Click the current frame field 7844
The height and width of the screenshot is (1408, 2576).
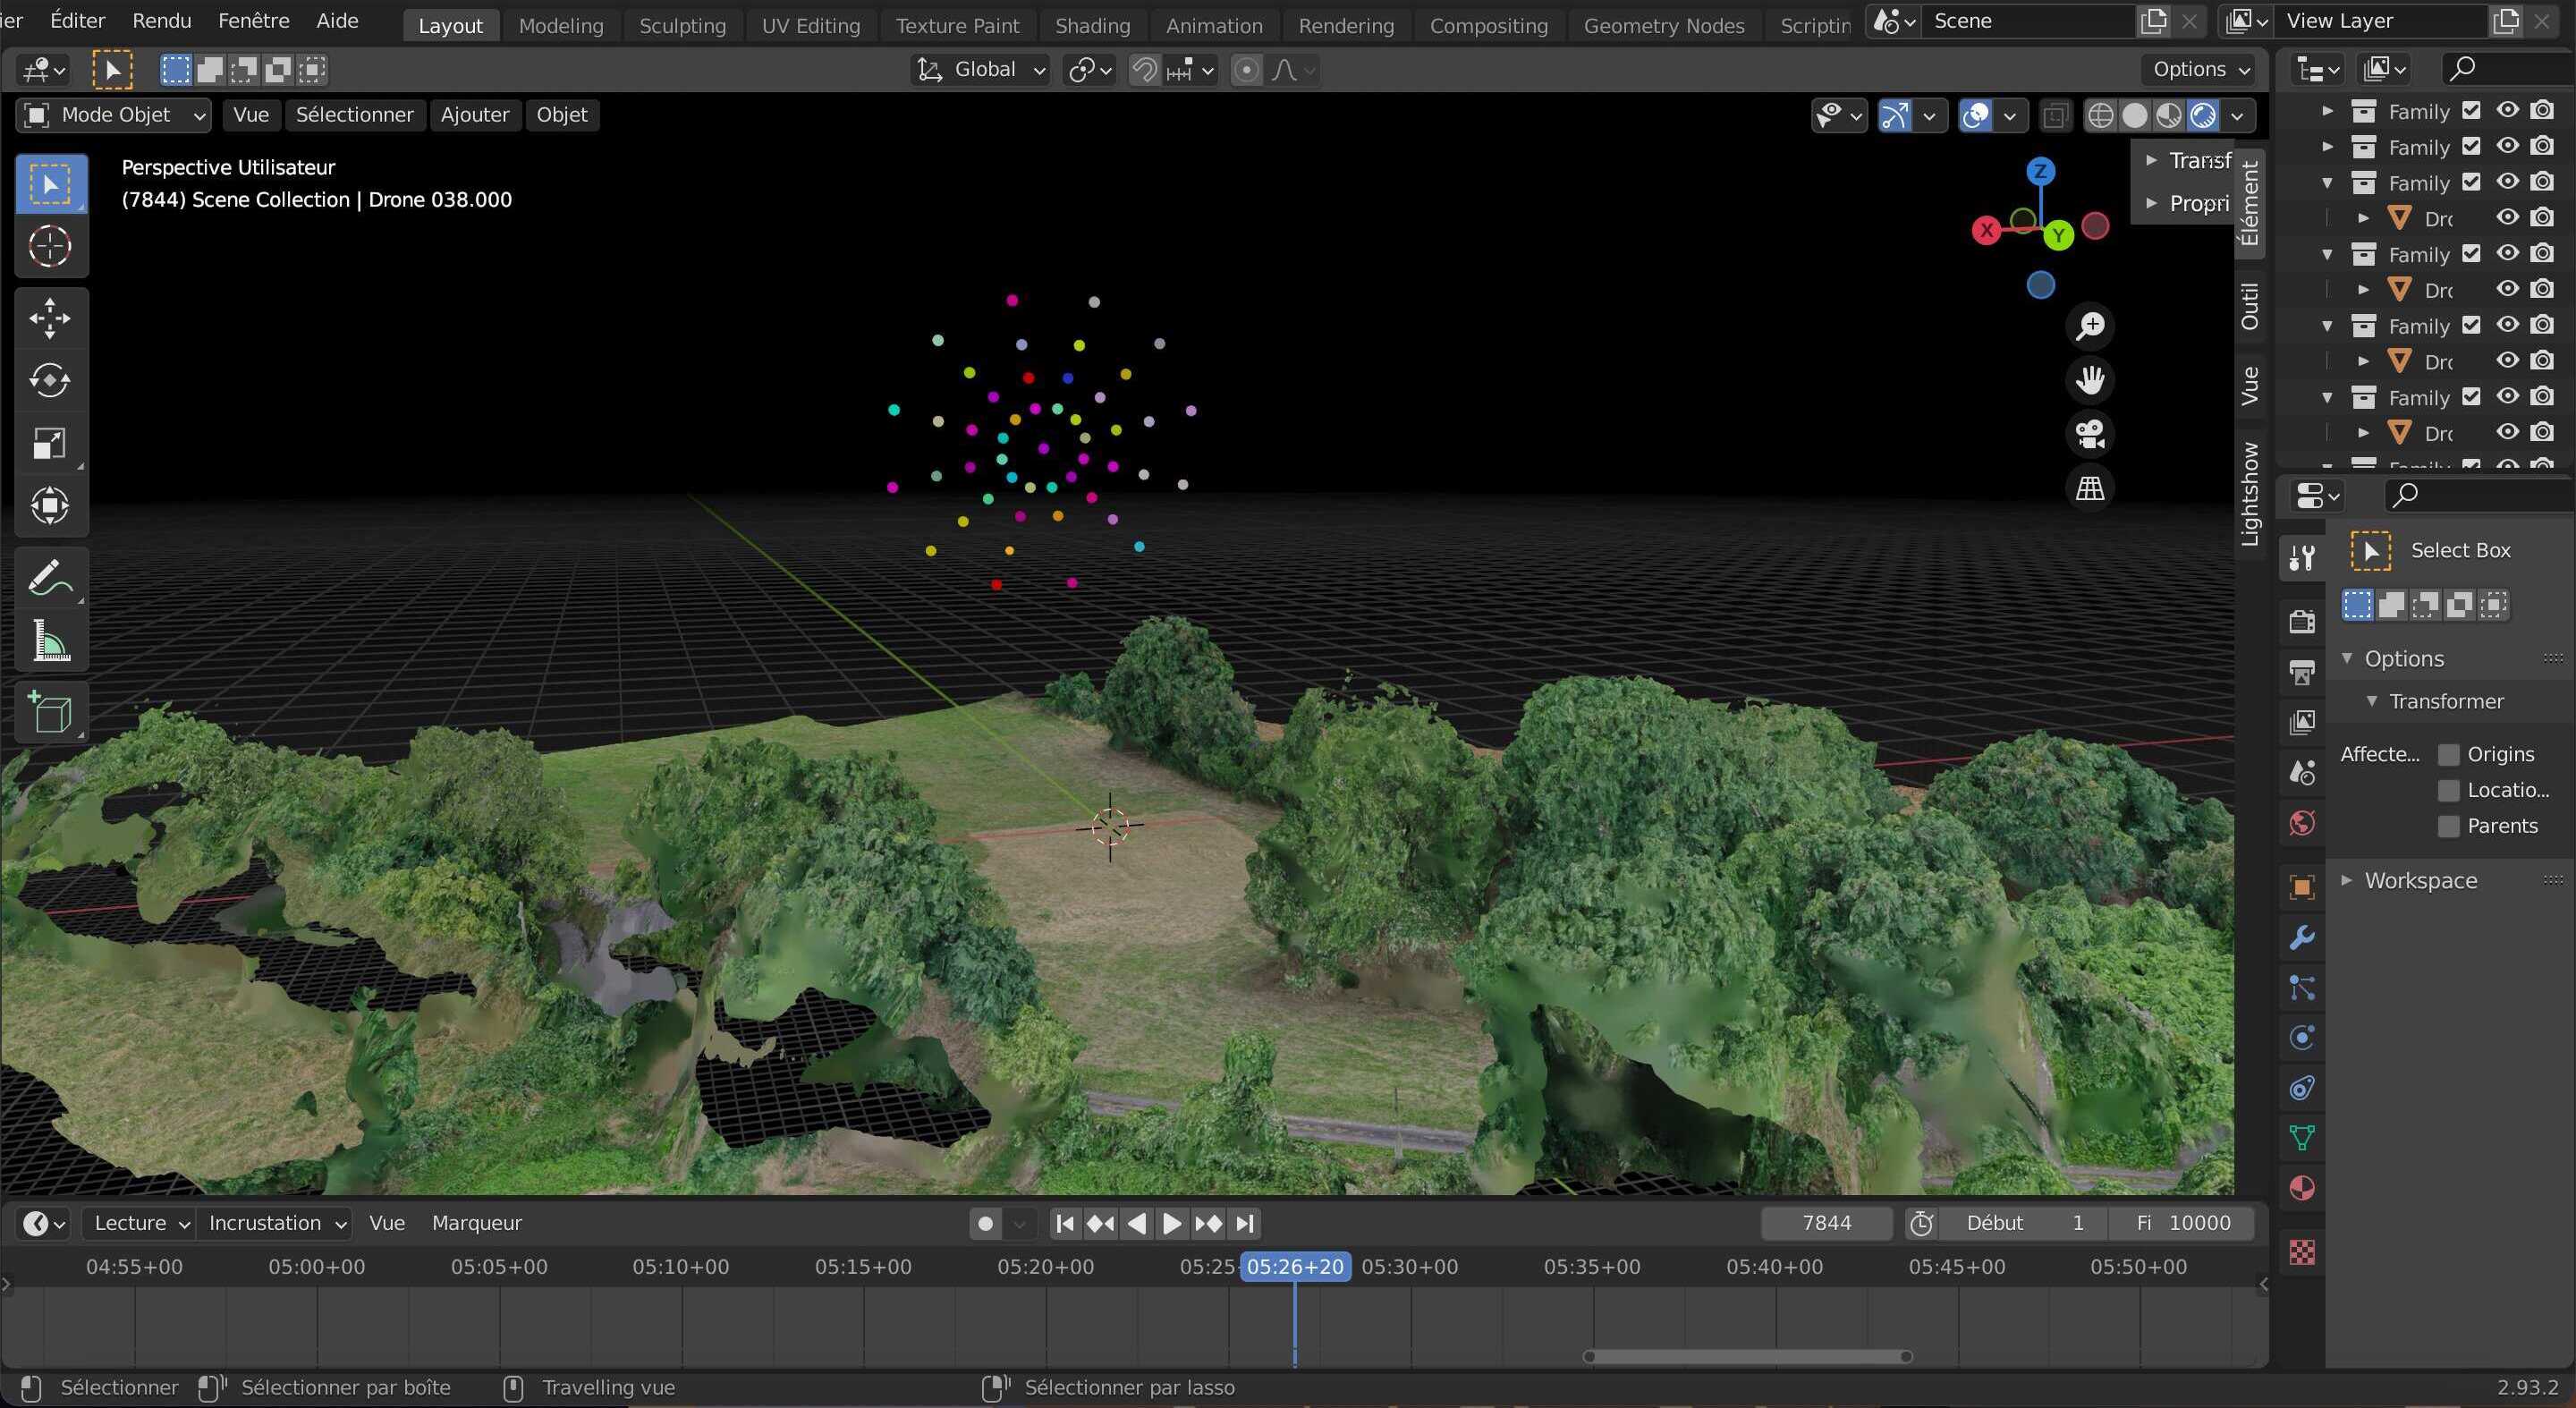(1826, 1223)
